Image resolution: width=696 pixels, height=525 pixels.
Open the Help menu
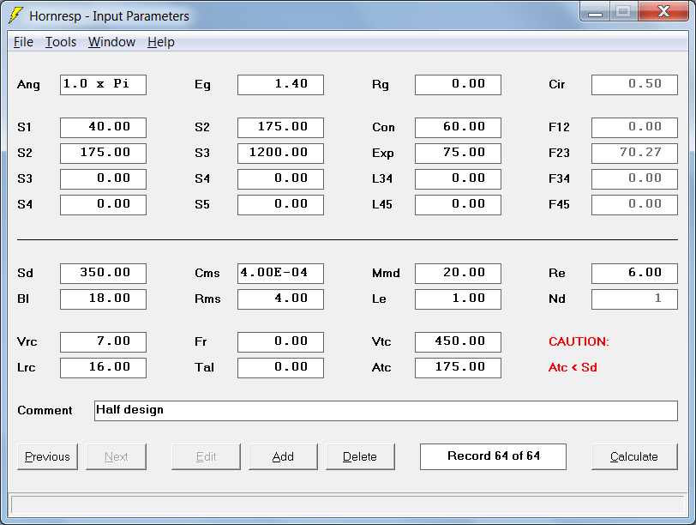(160, 42)
